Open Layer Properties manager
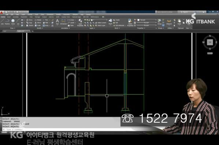 point(80,23)
